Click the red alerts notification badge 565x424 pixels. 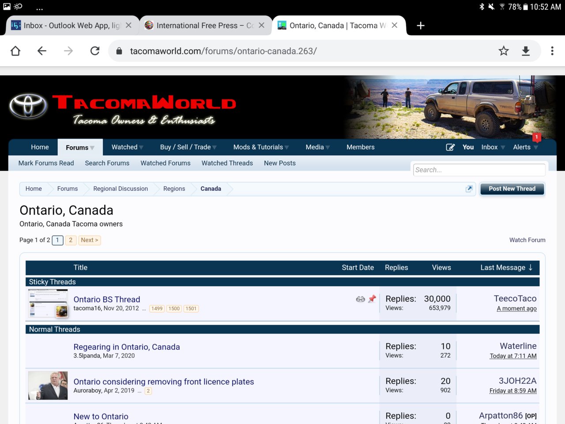tap(537, 137)
